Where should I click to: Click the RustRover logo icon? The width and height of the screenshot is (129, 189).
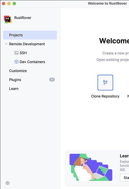click(x=8, y=19)
